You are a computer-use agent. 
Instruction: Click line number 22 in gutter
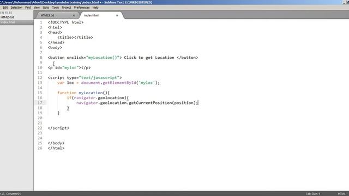40,128
